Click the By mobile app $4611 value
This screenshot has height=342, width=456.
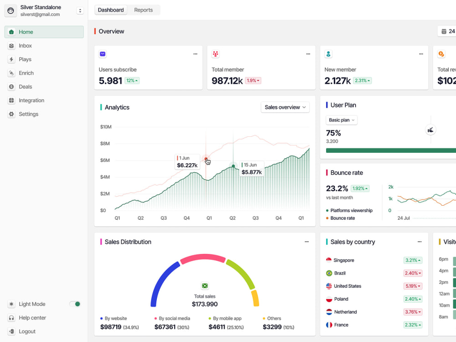point(217,327)
